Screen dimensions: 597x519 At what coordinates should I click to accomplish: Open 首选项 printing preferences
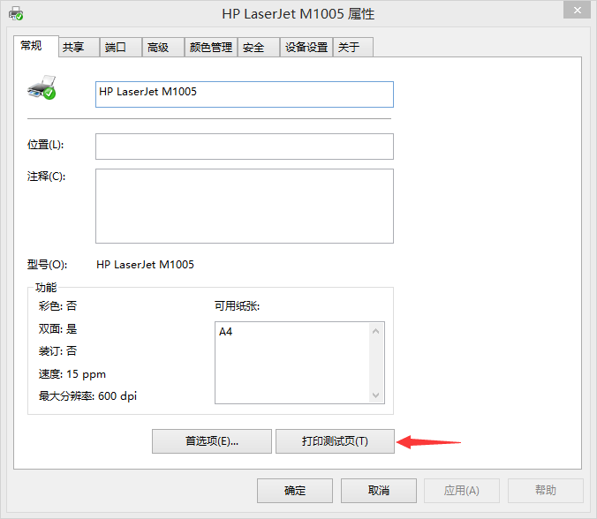click(x=210, y=441)
